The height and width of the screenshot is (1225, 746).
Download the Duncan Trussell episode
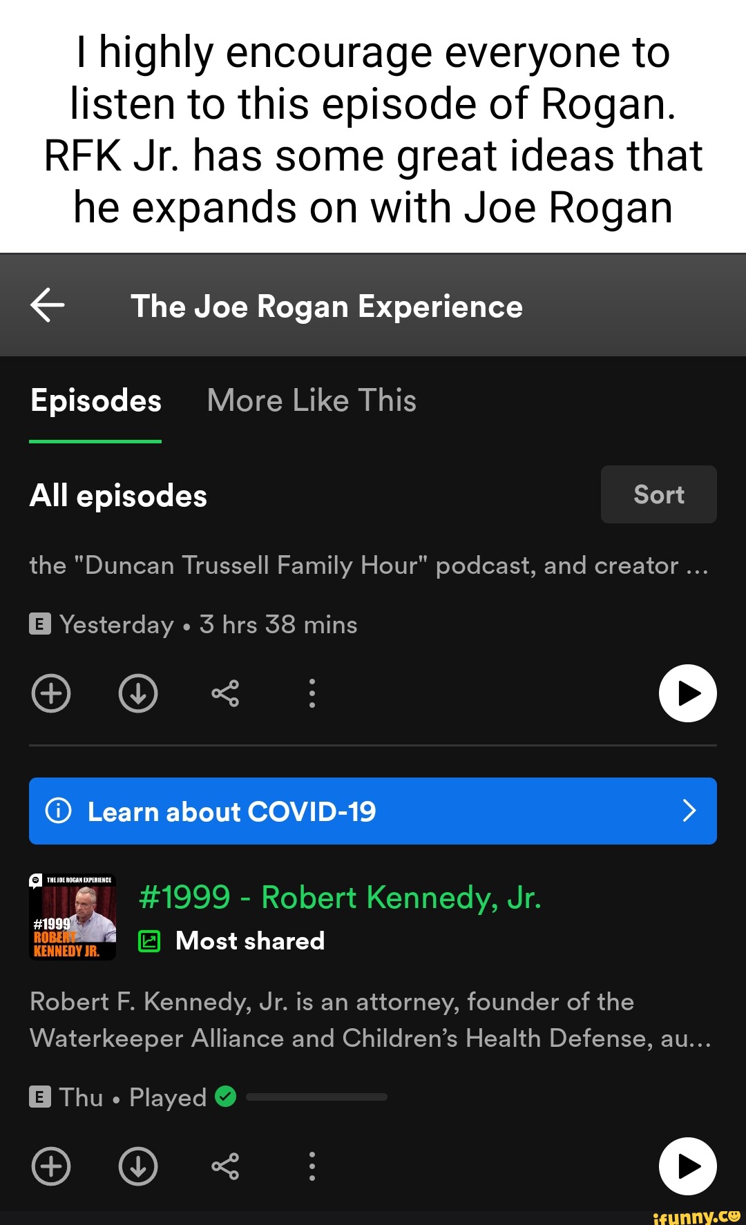click(138, 693)
